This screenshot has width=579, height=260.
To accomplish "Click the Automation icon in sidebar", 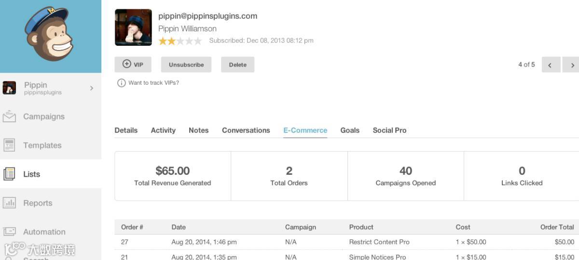I will pyautogui.click(x=9, y=232).
